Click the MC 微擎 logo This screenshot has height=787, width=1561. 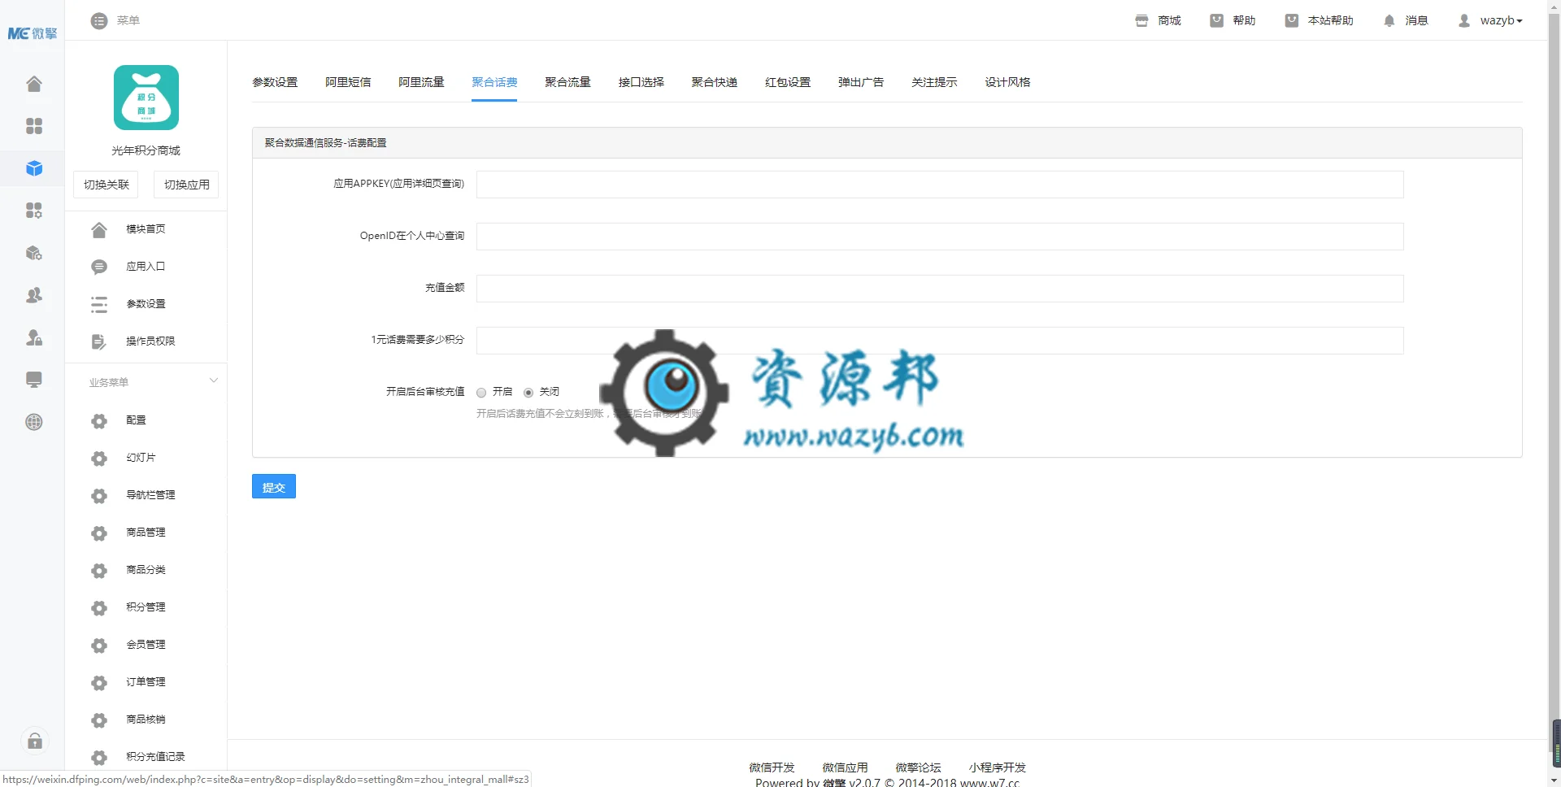(33, 33)
